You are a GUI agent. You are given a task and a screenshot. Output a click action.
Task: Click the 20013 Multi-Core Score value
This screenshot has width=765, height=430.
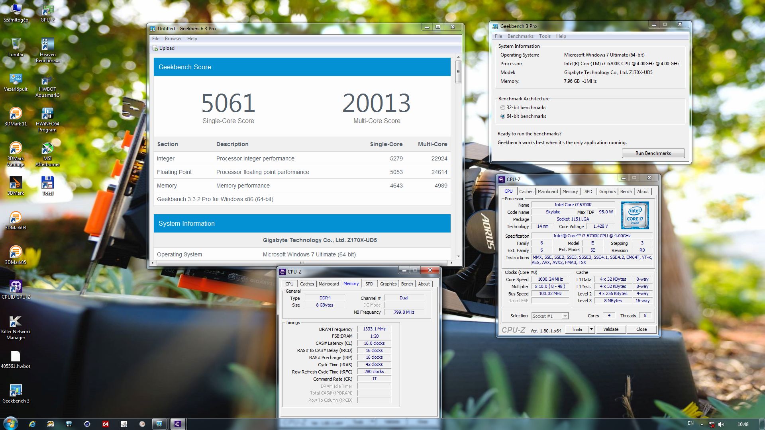coord(377,103)
